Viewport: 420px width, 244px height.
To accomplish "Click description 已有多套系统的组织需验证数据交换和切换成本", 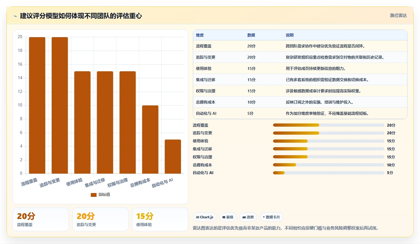I will pos(327,80).
